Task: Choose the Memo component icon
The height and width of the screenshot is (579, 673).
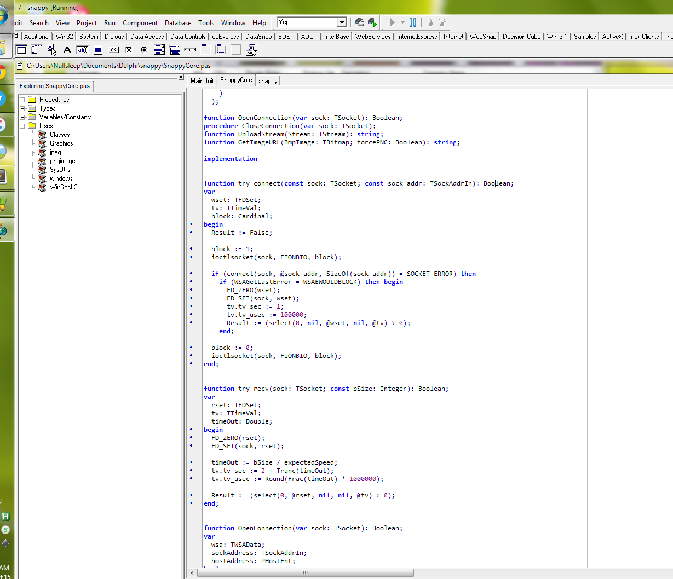Action: [98, 50]
